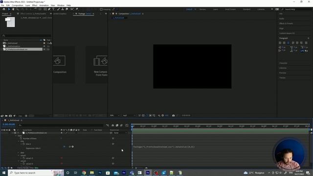This screenshot has height=176, width=313.
Task: Collapse the value2 group in timeline
Action: coord(19,161)
